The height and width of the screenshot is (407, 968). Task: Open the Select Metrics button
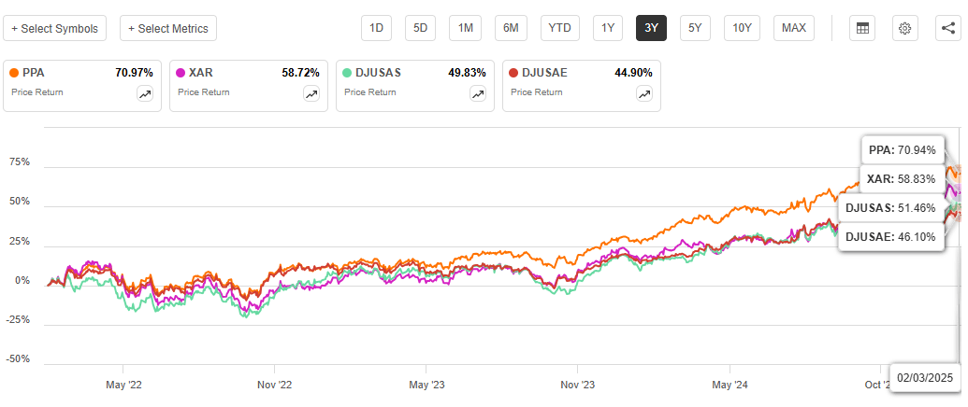pos(168,28)
